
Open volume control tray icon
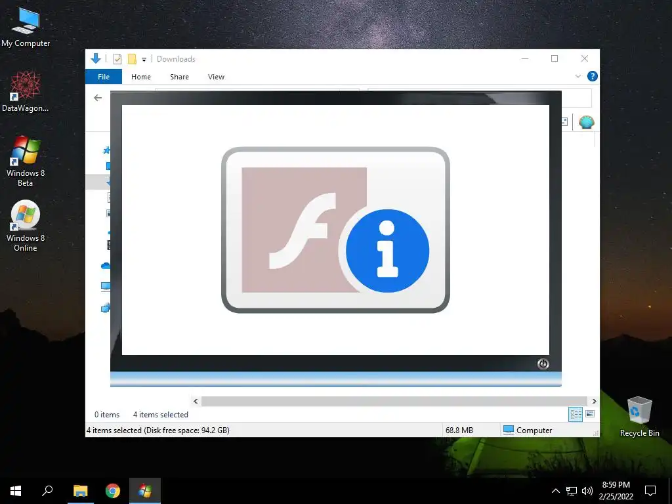click(x=587, y=491)
